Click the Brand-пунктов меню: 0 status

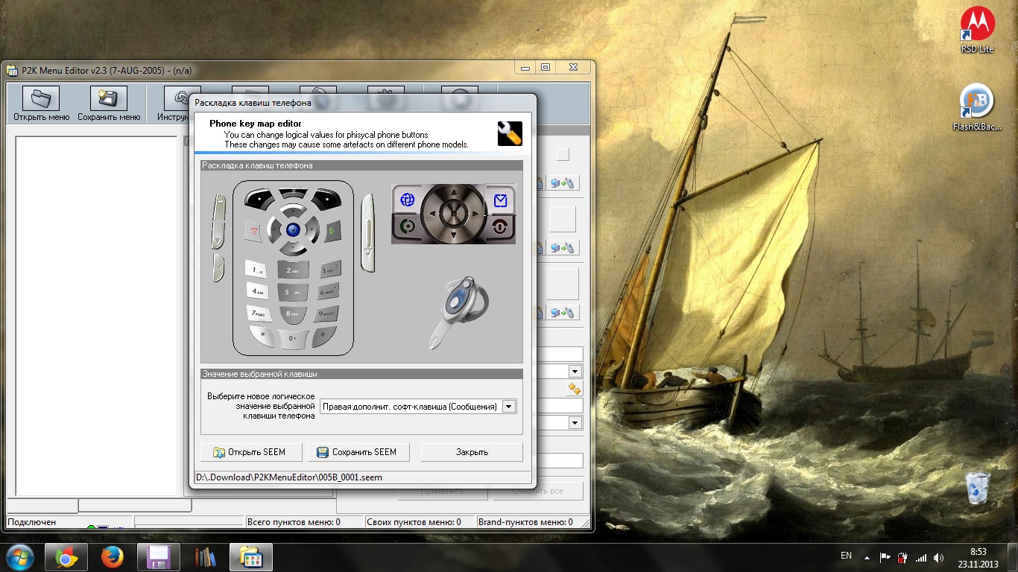(x=525, y=522)
